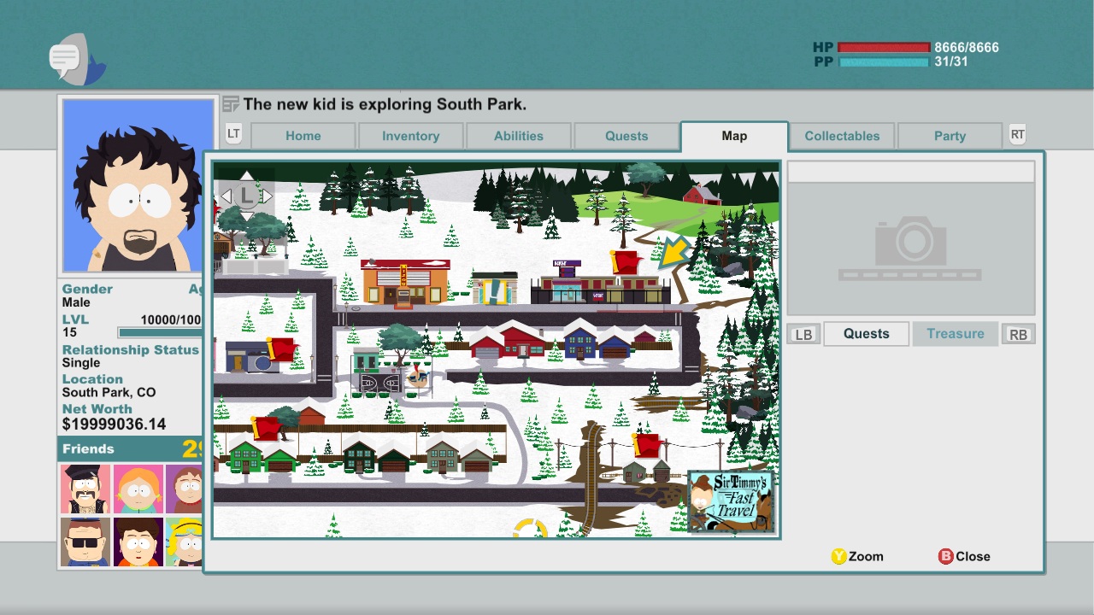Select the red flag near the farm path
1094x615 pixels.
[x=625, y=262]
